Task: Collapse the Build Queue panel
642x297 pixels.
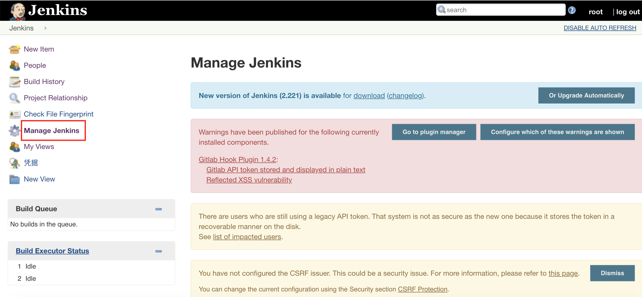Action: 158,209
